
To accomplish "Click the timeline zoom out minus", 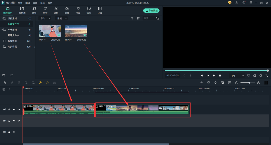I will pyautogui.click(x=237, y=83).
